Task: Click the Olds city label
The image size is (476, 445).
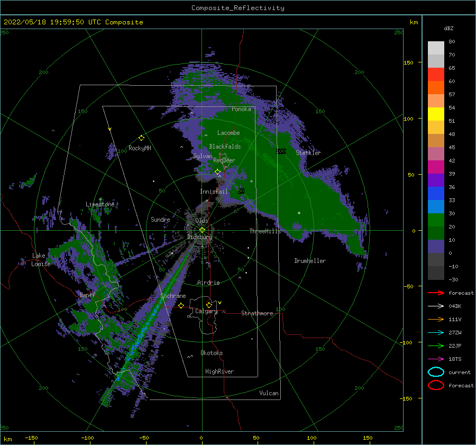Action: point(202,221)
